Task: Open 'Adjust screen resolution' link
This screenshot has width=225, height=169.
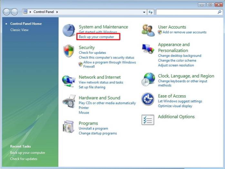Action: [176, 65]
